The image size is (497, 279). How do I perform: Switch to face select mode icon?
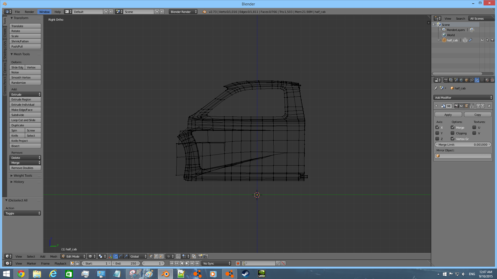click(x=161, y=256)
